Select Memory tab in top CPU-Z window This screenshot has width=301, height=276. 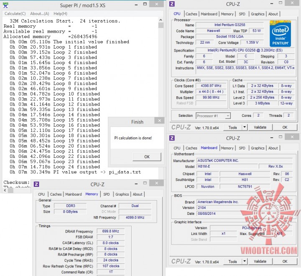(227, 14)
